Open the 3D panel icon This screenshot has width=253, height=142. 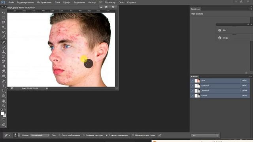pyautogui.click(x=220, y=30)
